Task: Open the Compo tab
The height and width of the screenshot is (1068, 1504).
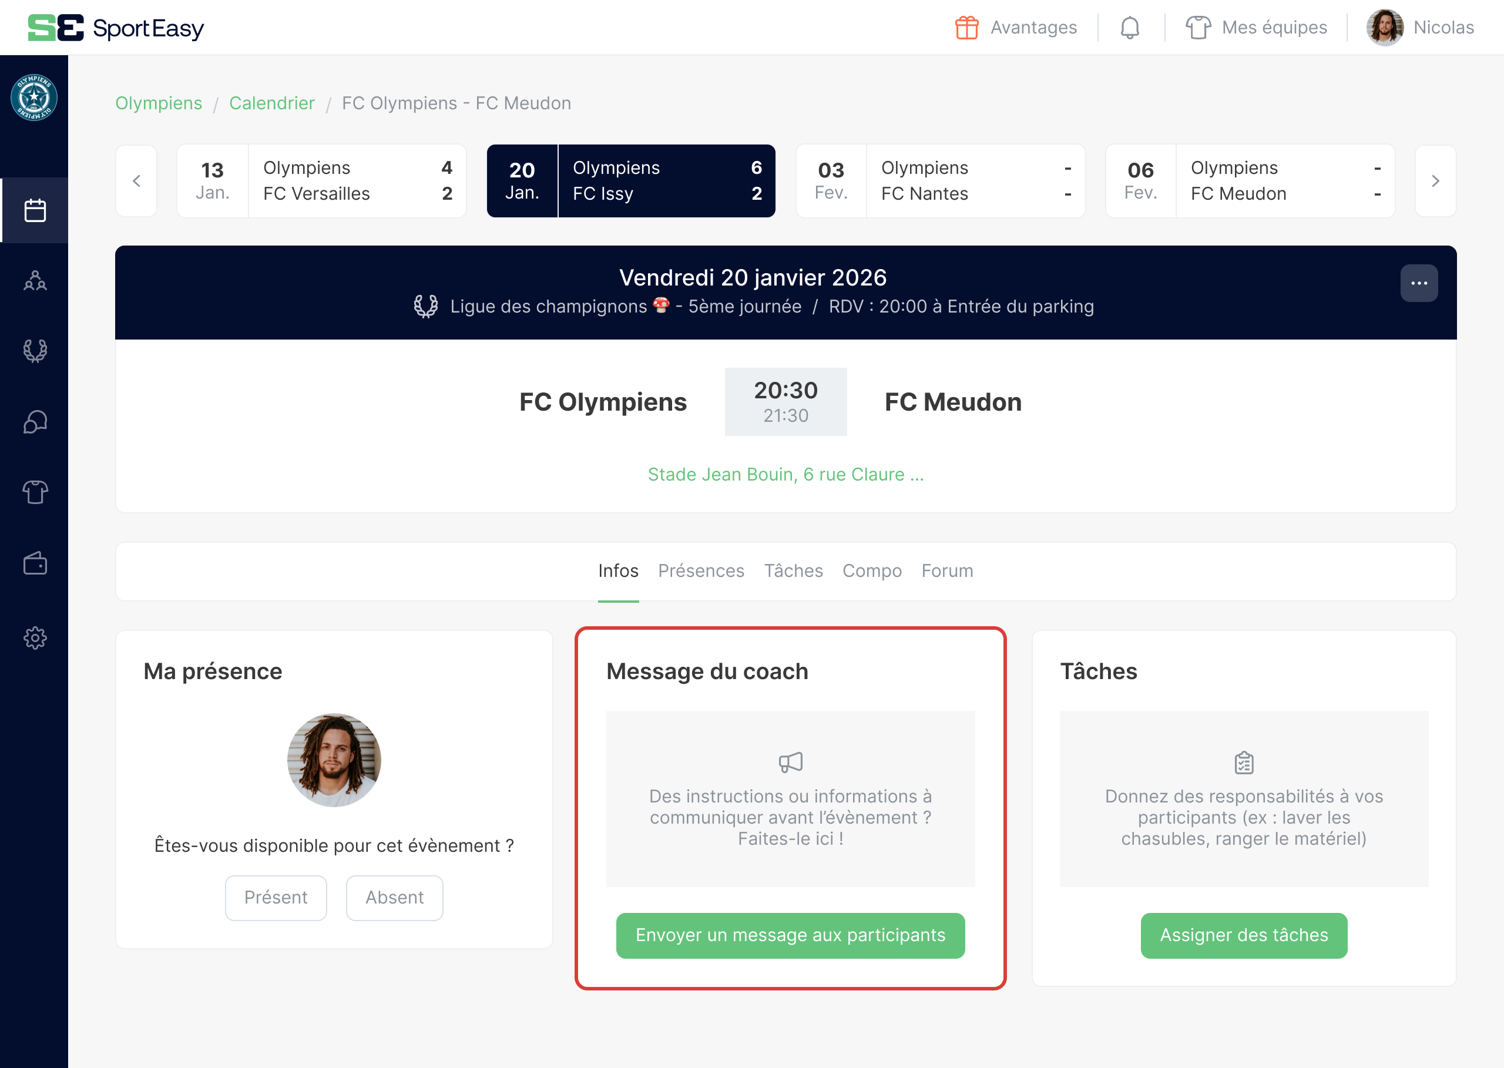Action: pos(871,571)
